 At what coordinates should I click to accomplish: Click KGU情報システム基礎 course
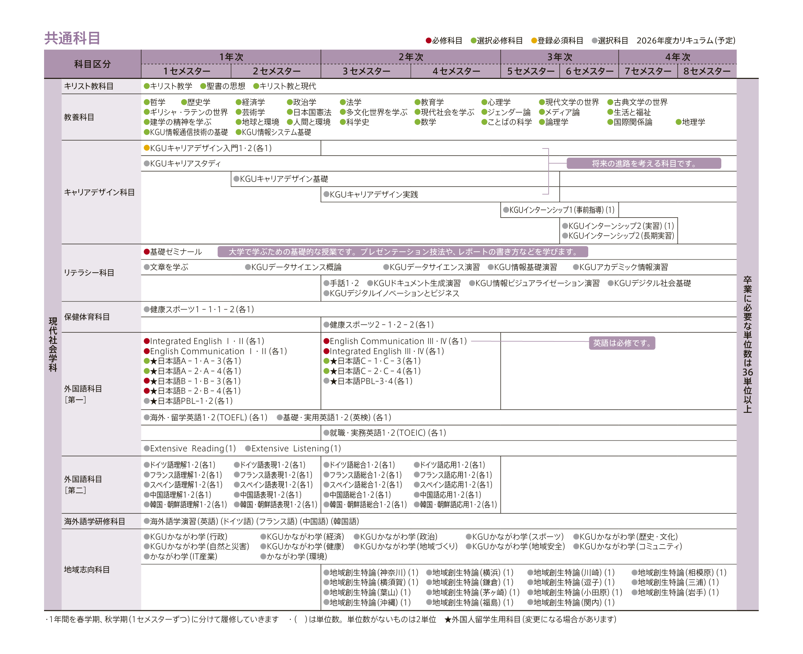pyautogui.click(x=273, y=132)
